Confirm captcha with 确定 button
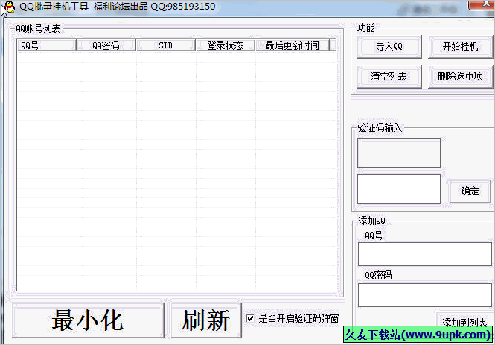The image size is (495, 345). tap(470, 192)
